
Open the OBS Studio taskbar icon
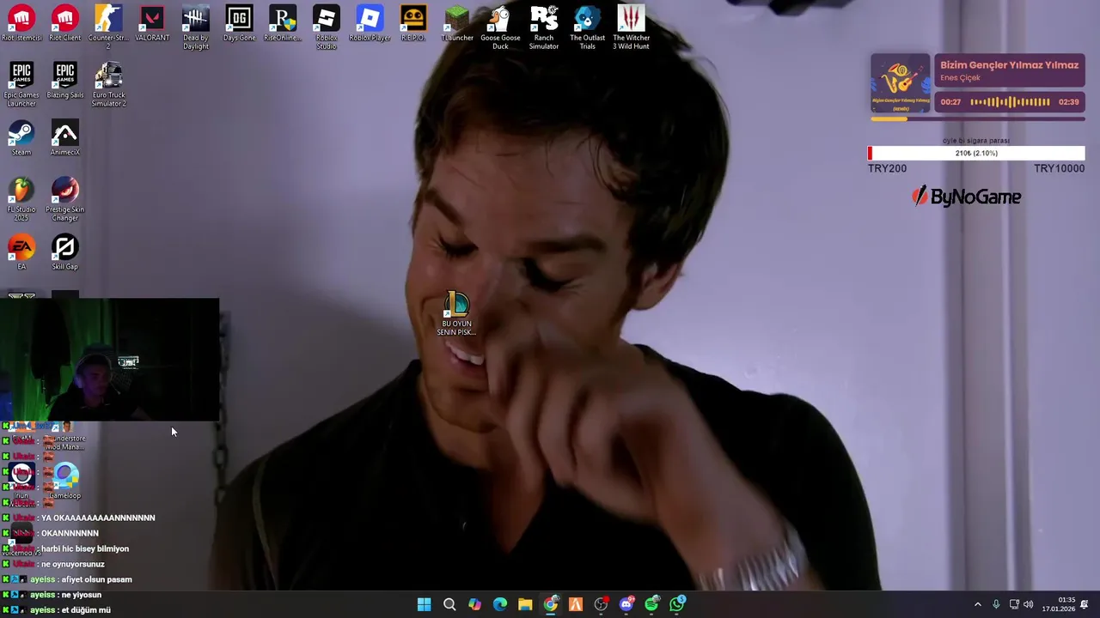(601, 604)
